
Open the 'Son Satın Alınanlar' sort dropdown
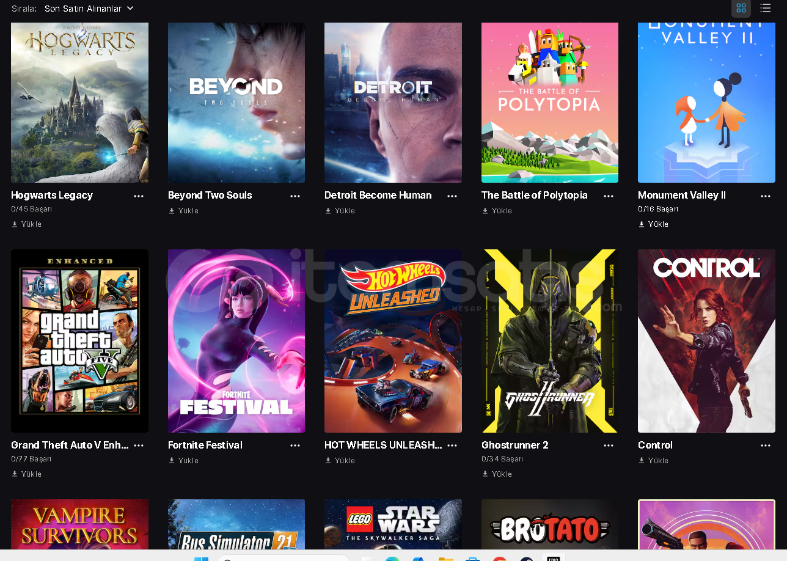click(x=89, y=9)
